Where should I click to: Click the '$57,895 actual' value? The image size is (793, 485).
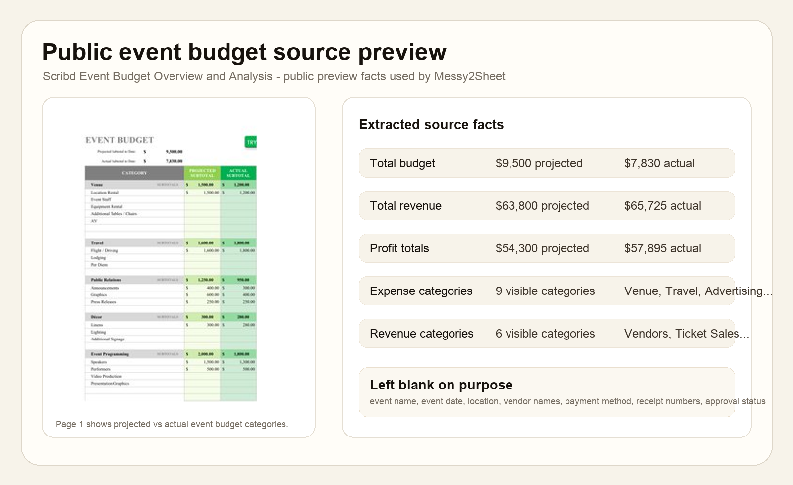coord(663,248)
